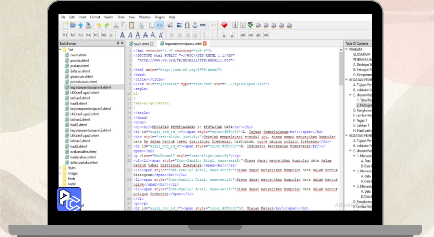Click the yellow Undo arrow icon

tap(99, 25)
